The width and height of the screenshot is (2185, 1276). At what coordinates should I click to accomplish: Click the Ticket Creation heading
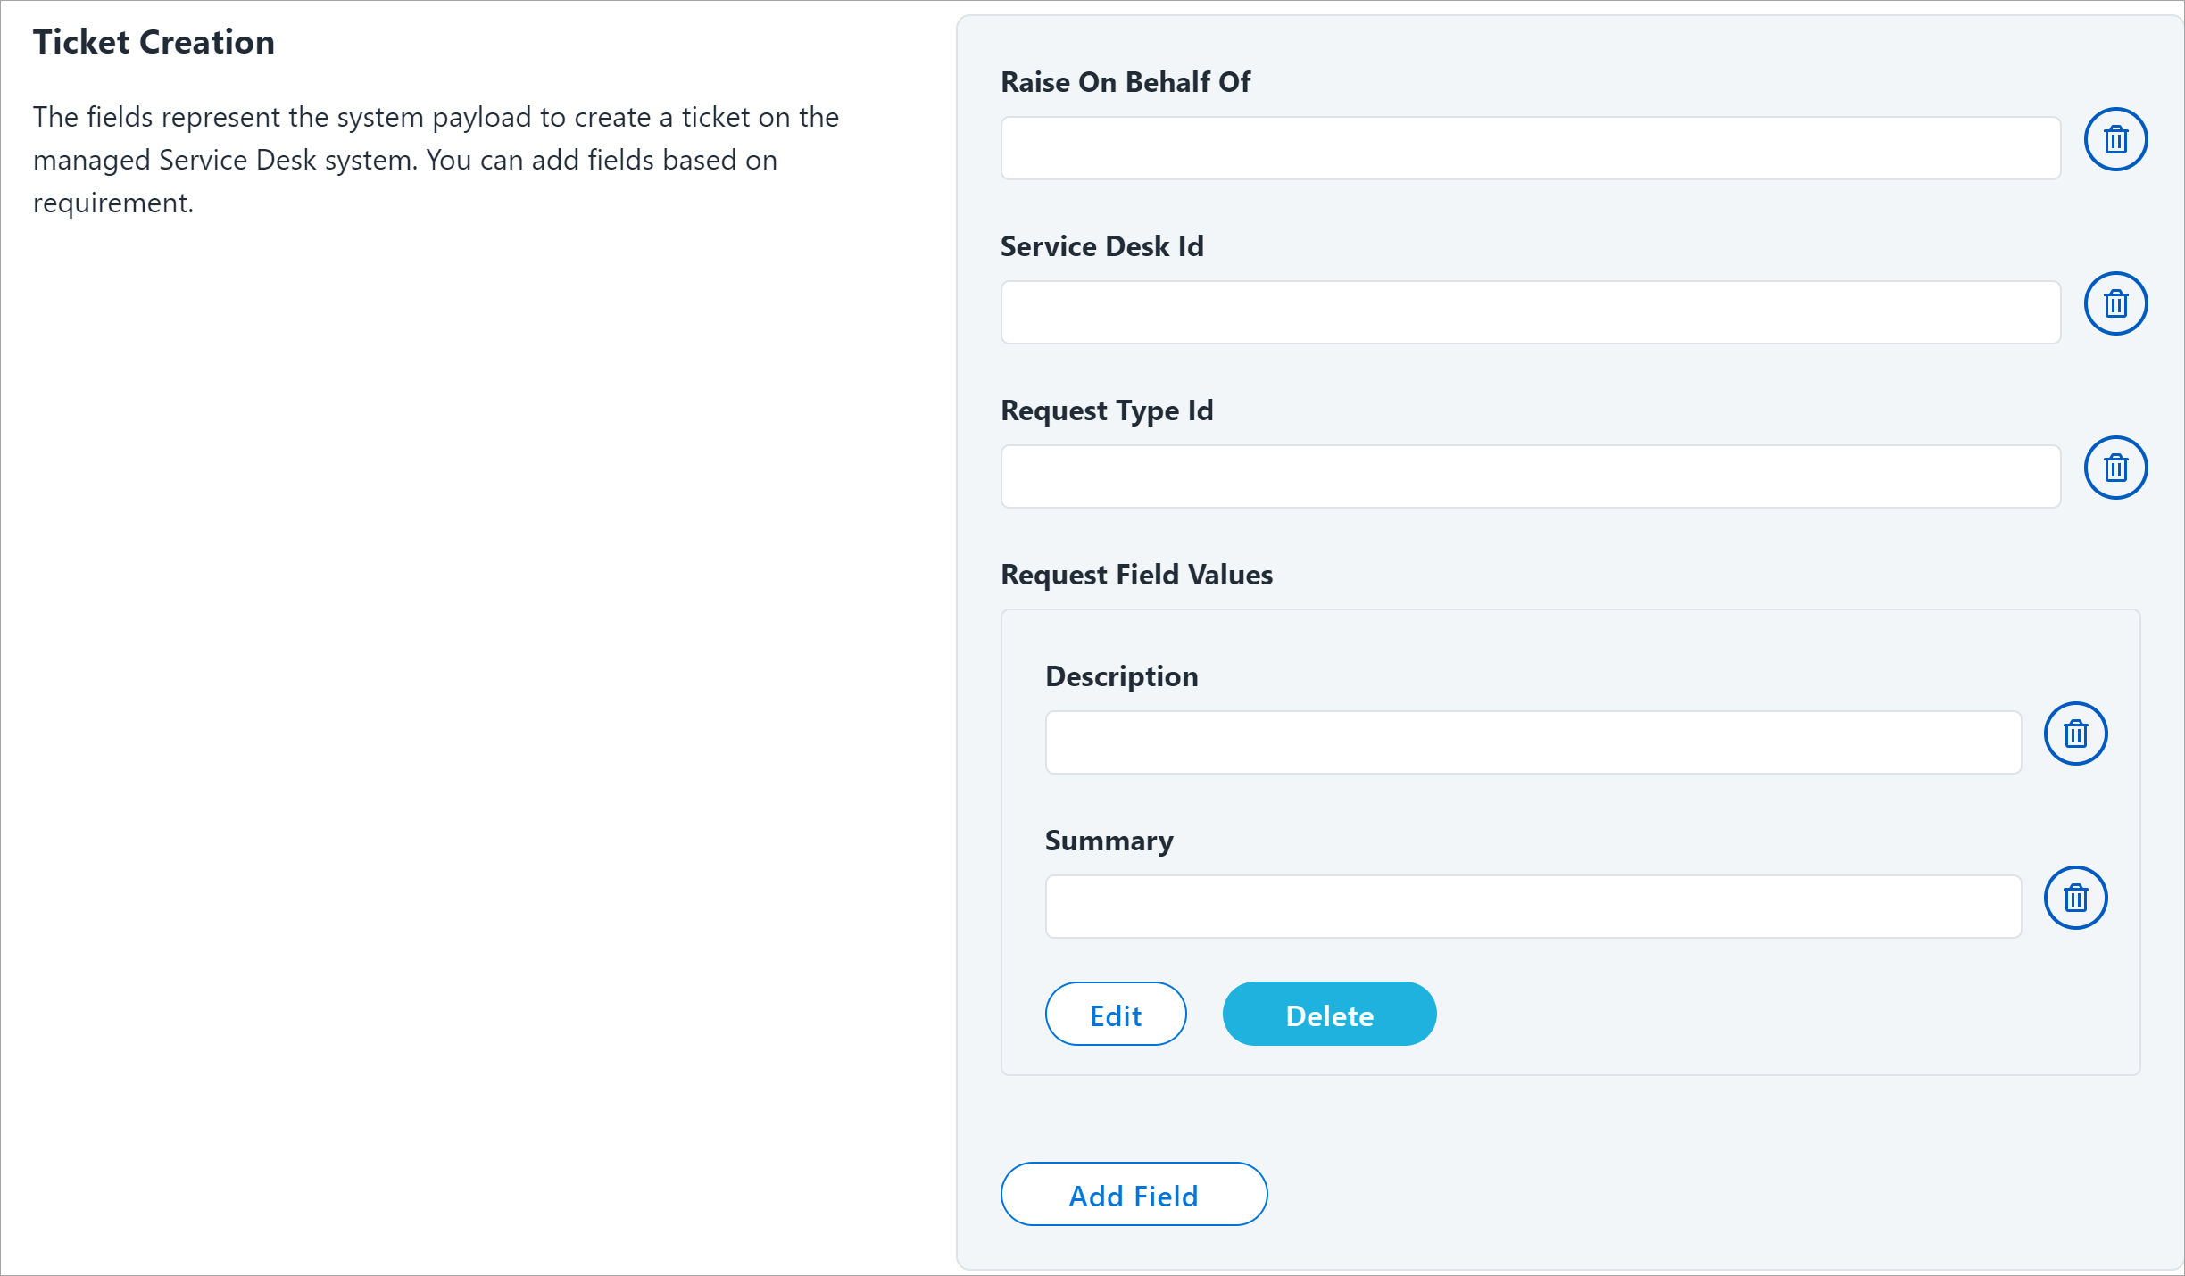(154, 42)
